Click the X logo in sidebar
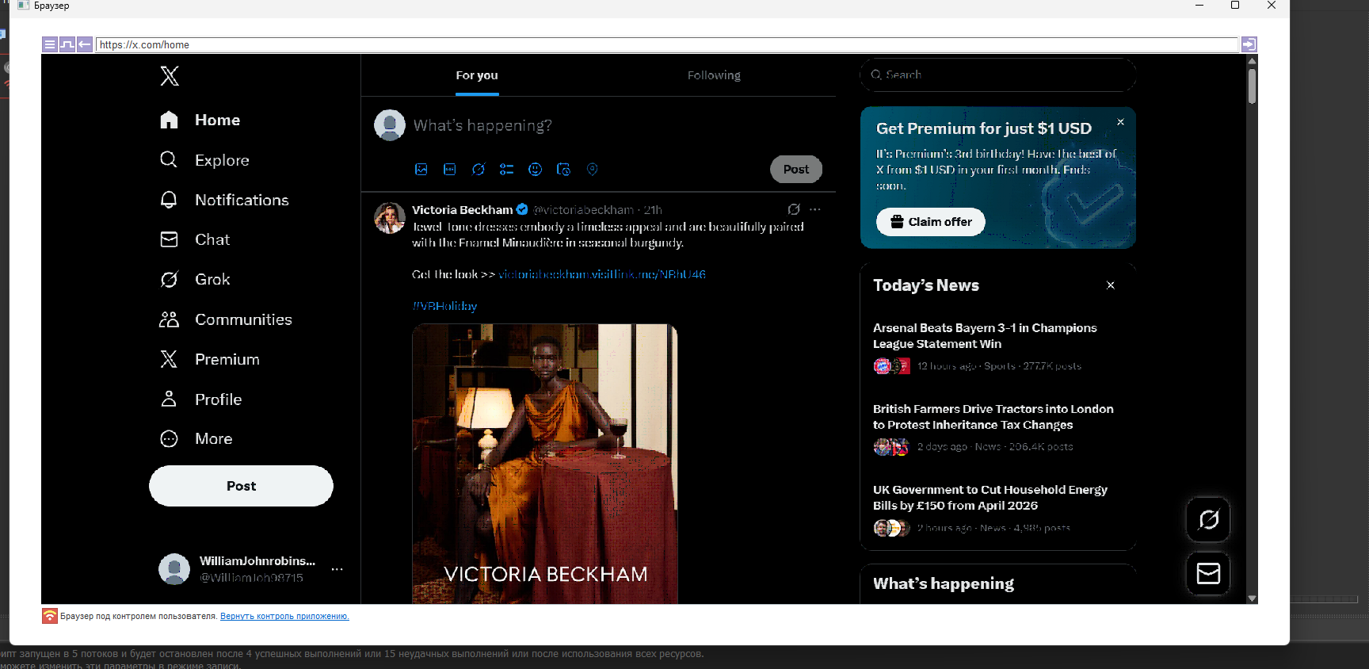This screenshot has height=669, width=1369. (x=170, y=76)
